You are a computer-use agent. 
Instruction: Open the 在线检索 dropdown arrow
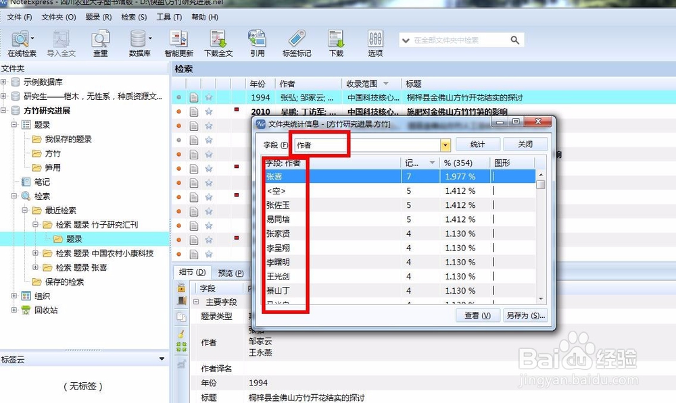pos(32,38)
